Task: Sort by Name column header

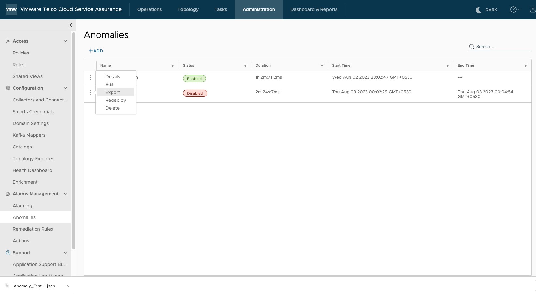Action: pyautogui.click(x=106, y=66)
